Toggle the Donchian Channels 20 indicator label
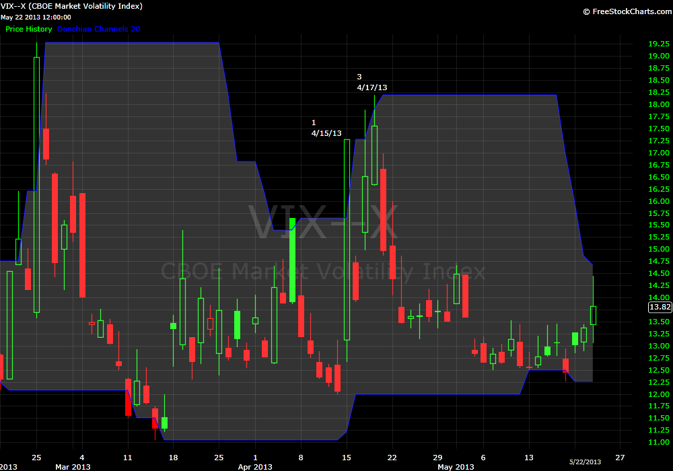673x471 pixels. click(x=99, y=29)
